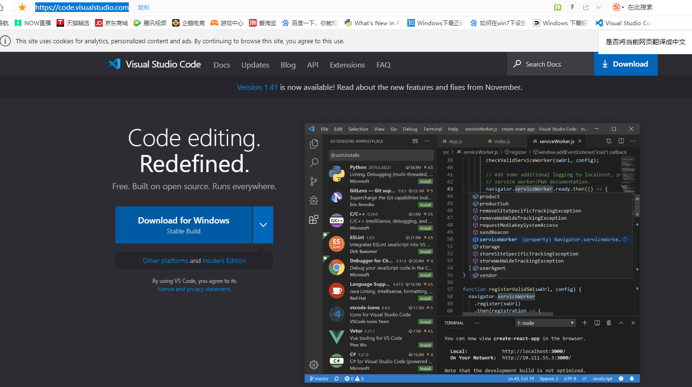
Task: Click the 复制 link beside the URL
Action: (x=143, y=8)
